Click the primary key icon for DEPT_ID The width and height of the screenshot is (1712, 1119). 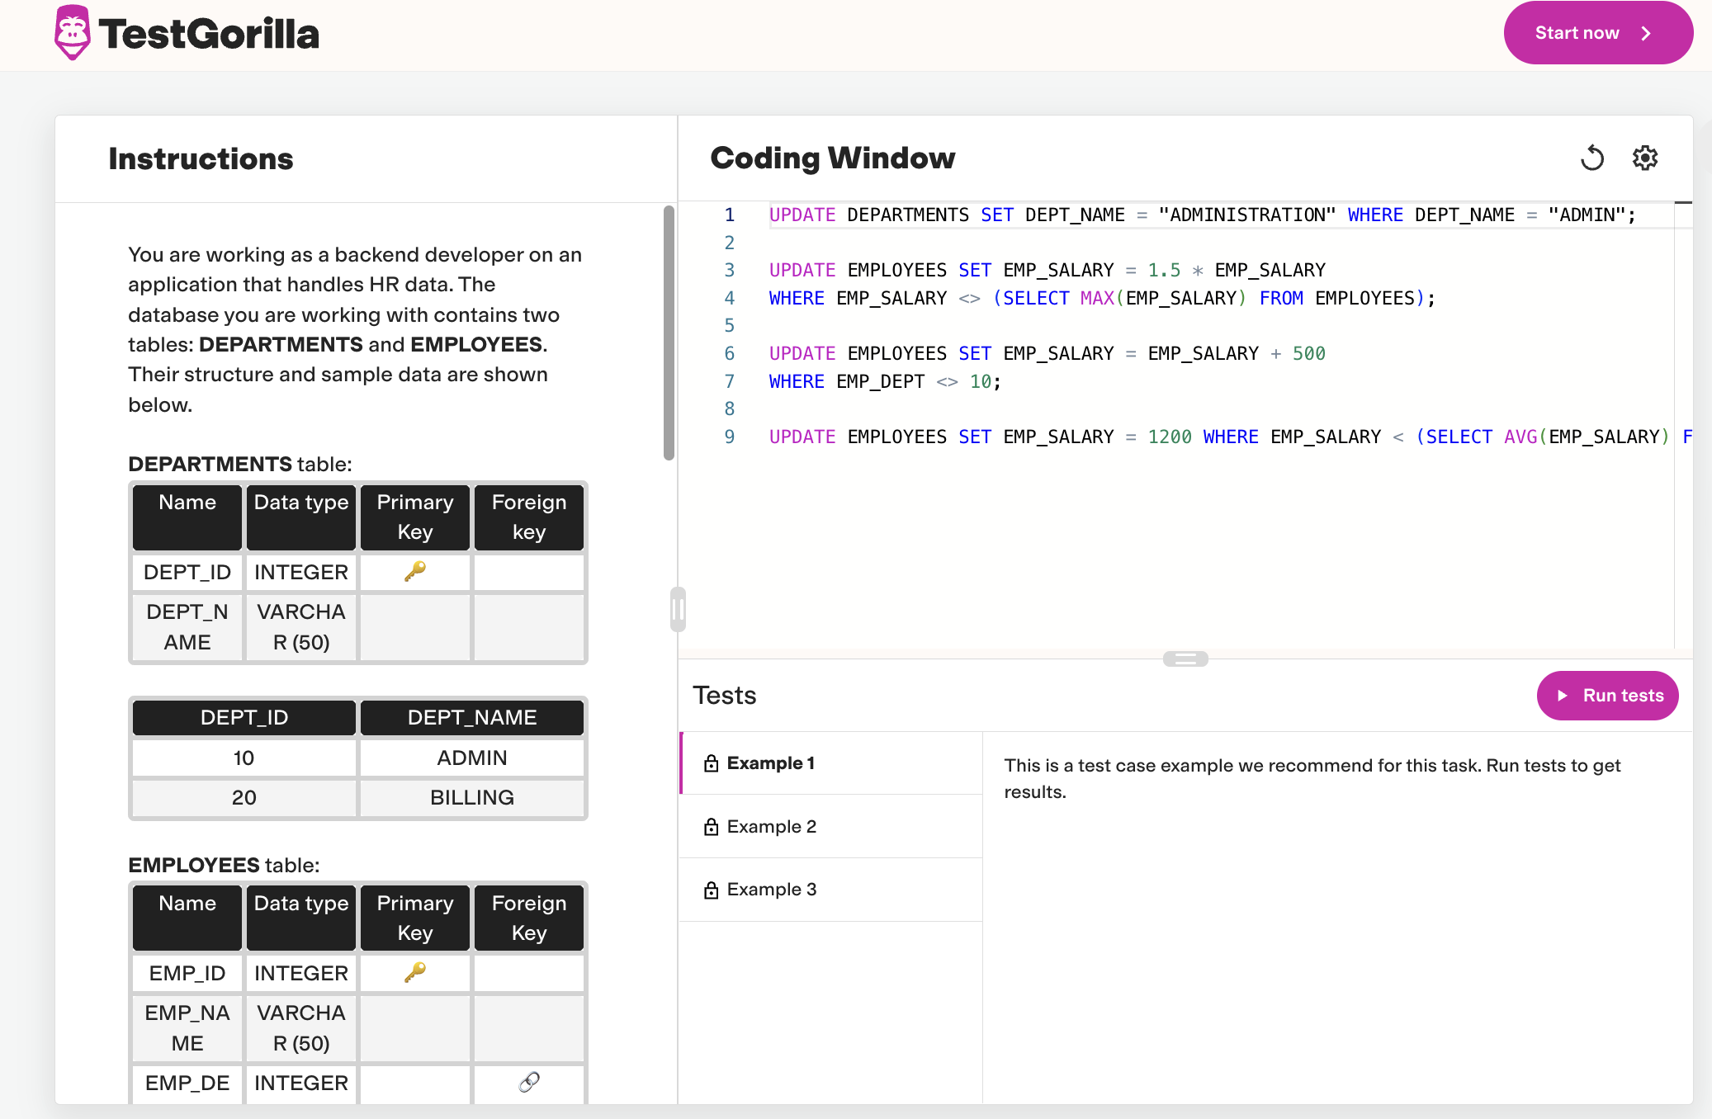coord(414,572)
